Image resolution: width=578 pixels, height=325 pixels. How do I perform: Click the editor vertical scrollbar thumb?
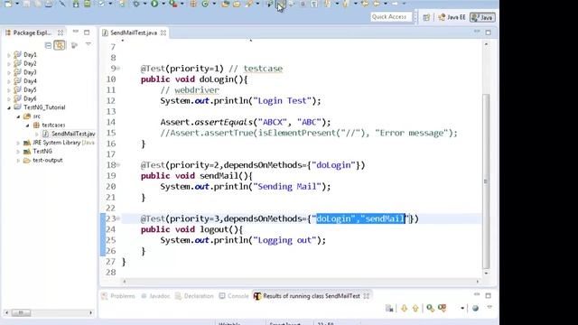coord(486,181)
